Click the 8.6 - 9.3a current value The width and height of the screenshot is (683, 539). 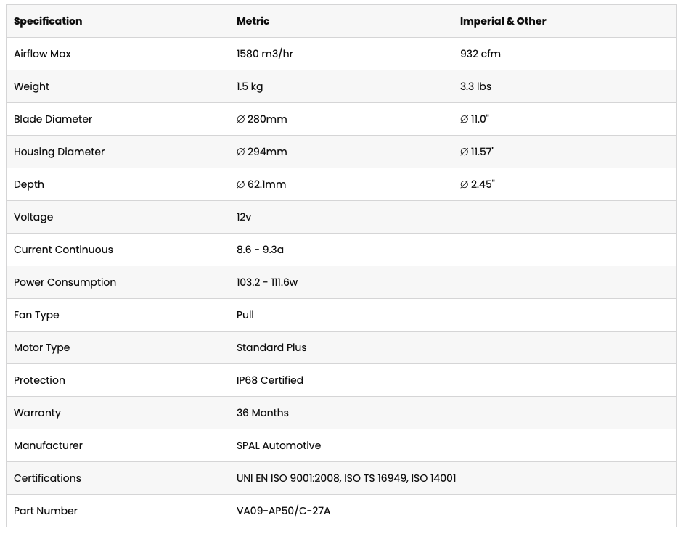260,250
